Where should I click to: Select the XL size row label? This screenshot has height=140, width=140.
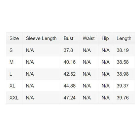(x=12, y=86)
